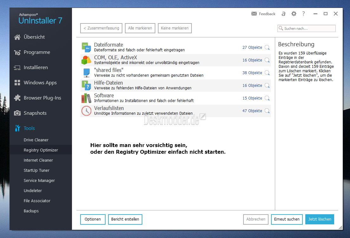Click the Installieren monitor icon
The image size is (350, 238).
click(x=17, y=68)
